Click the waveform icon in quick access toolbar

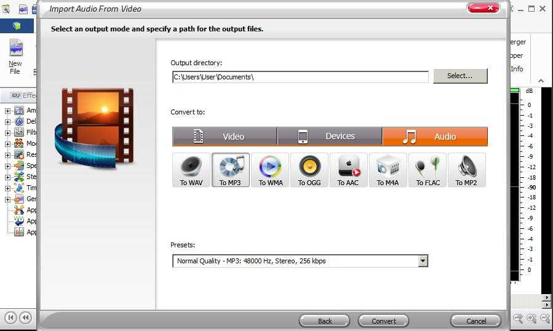[23, 9]
